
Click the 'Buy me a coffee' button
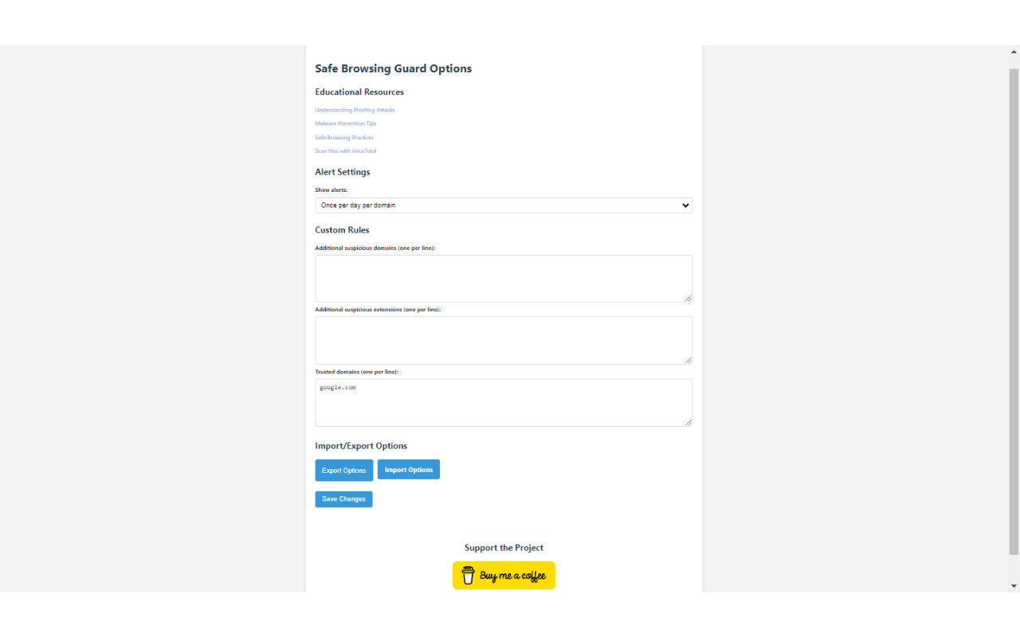click(x=504, y=575)
